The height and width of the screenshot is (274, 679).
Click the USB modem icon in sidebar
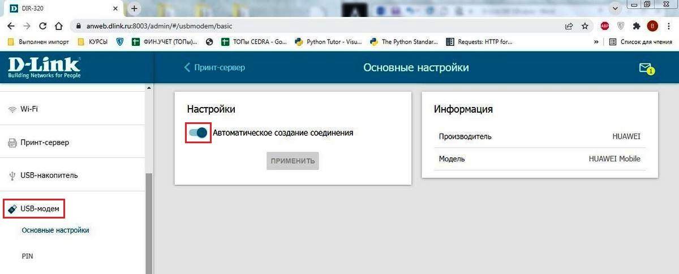point(12,209)
